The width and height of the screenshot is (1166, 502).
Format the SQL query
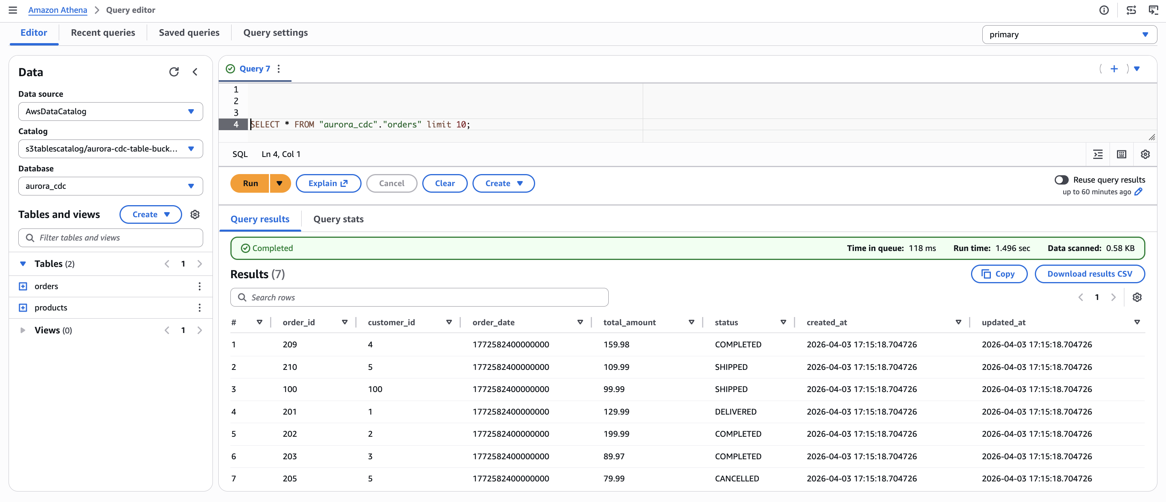[x=1098, y=155]
